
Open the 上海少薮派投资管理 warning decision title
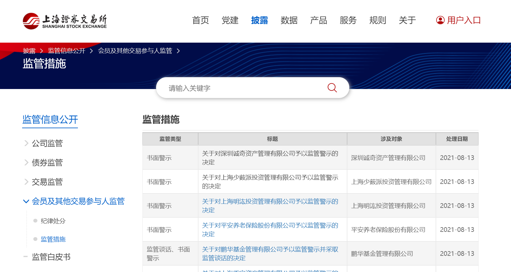270,182
